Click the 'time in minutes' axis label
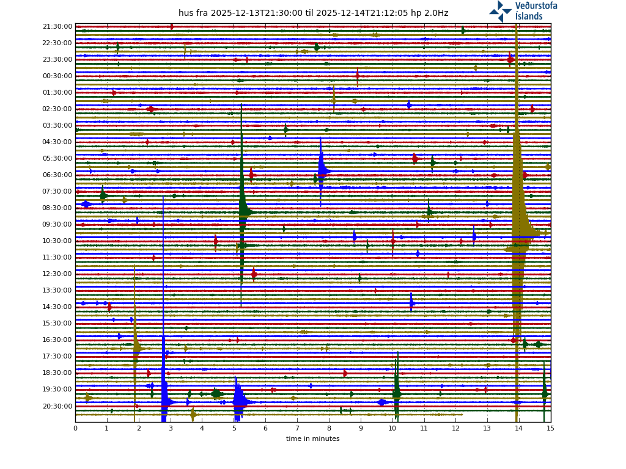Viewport: 626px width, 469px height. coord(313,438)
